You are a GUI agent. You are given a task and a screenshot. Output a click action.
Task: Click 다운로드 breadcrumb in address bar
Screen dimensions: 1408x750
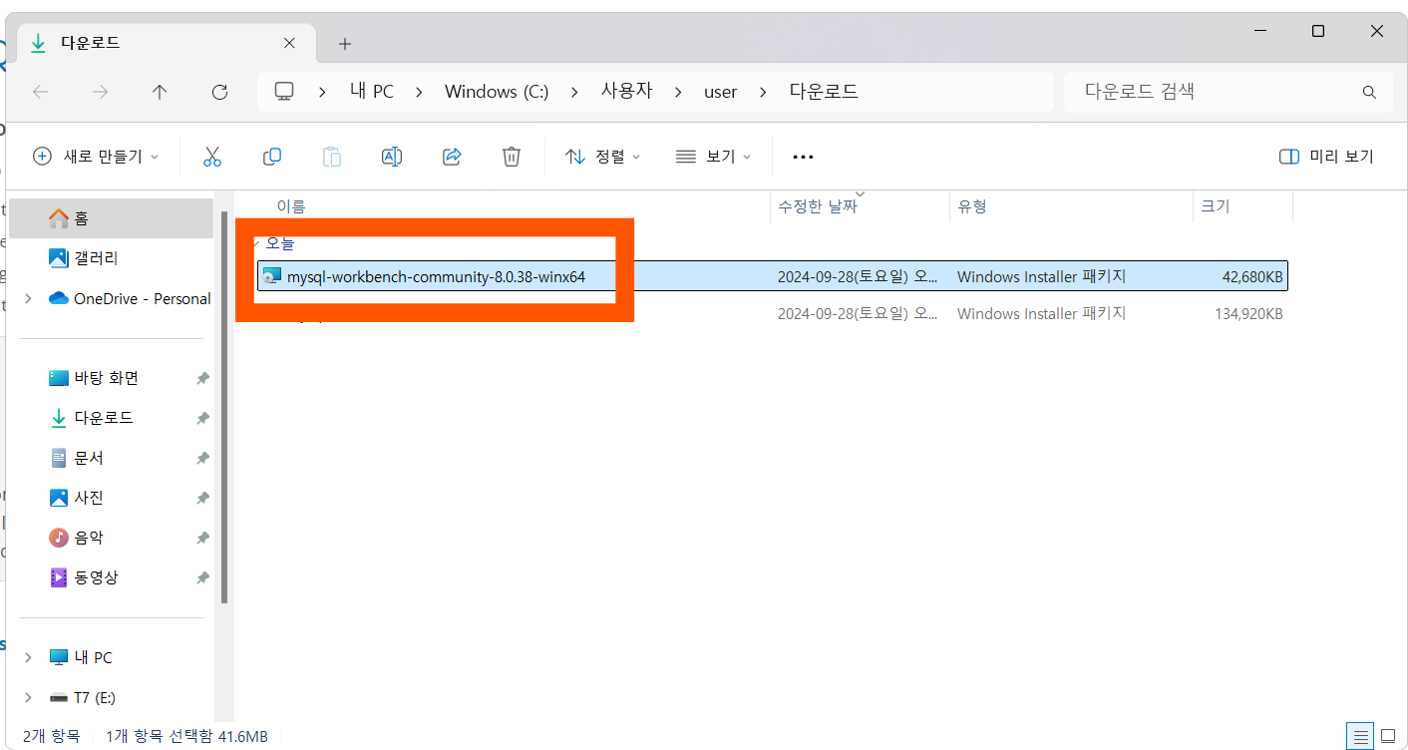pyautogui.click(x=824, y=92)
